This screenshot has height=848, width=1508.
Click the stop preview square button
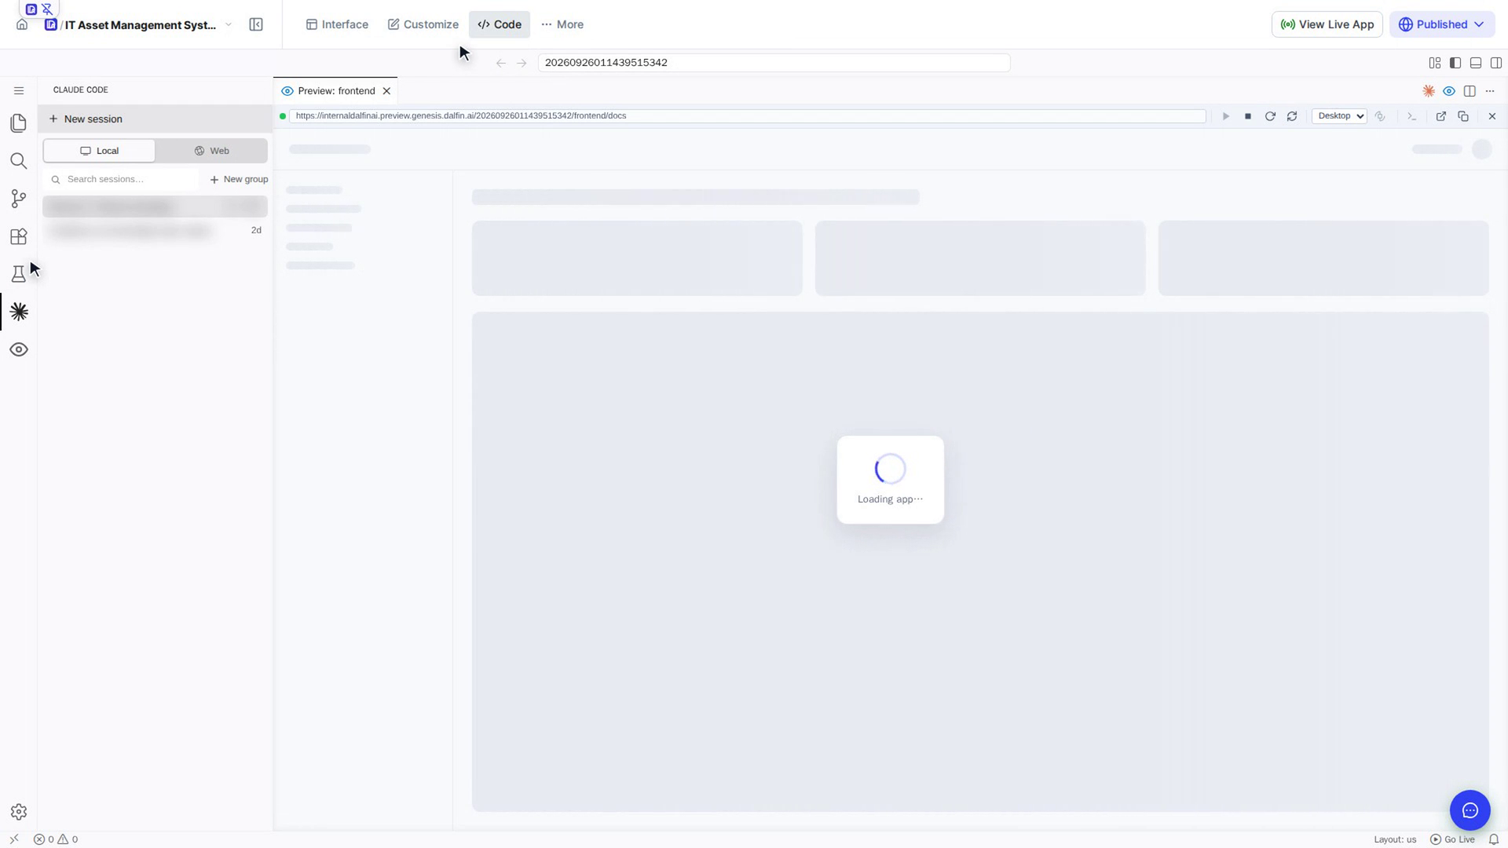(x=1248, y=116)
